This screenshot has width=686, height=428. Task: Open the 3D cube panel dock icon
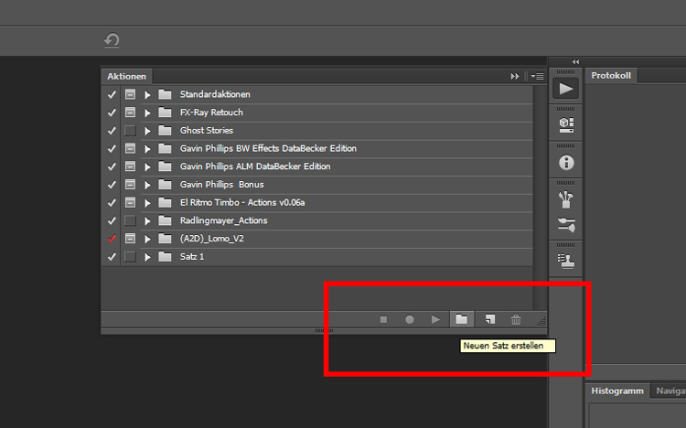(566, 125)
